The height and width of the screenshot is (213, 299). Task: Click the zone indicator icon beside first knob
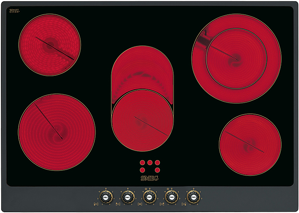[96, 204]
